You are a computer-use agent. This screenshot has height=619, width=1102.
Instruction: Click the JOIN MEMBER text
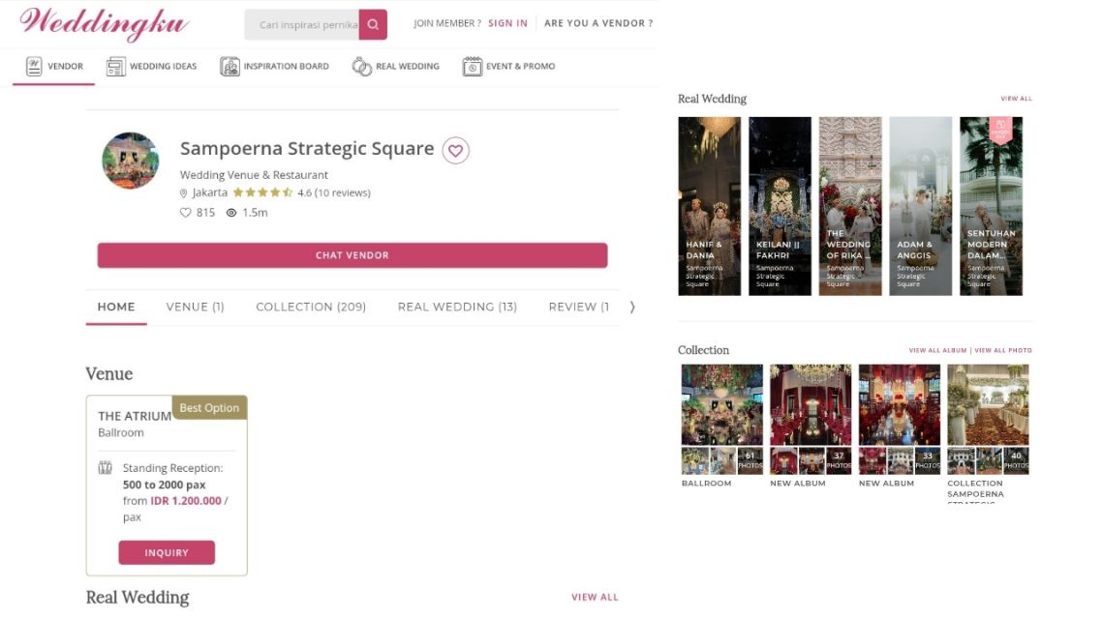point(447,23)
